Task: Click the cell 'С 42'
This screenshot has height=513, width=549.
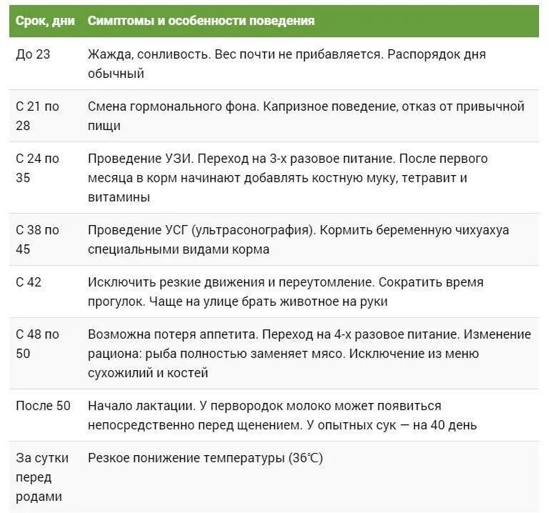Action: click(29, 282)
